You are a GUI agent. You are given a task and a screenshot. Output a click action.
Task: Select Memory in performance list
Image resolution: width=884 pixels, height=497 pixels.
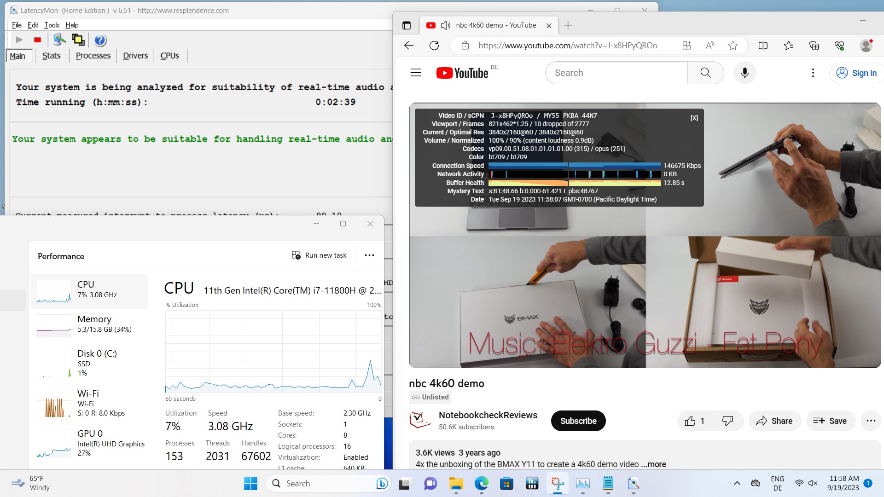89,325
